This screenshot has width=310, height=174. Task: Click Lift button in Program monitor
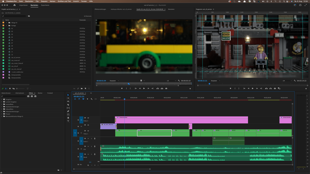pos(266,89)
